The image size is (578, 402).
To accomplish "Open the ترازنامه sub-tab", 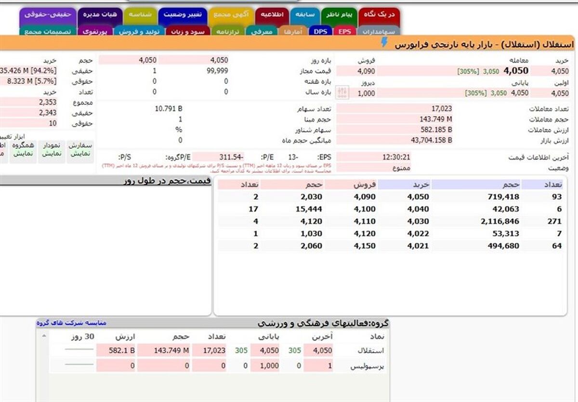I will 228,31.
